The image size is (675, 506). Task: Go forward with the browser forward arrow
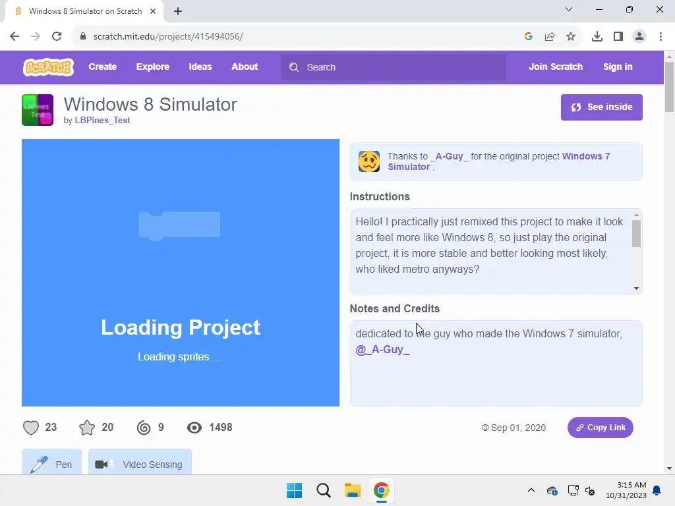(x=36, y=36)
